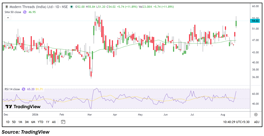The image size is (264, 136).
Task: Click the 36.00 price axis label
Action: point(255,77)
